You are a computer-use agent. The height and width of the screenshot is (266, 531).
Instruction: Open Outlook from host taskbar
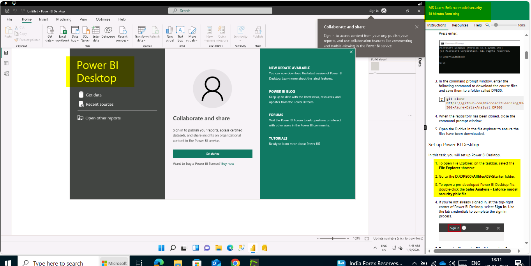[x=216, y=263]
